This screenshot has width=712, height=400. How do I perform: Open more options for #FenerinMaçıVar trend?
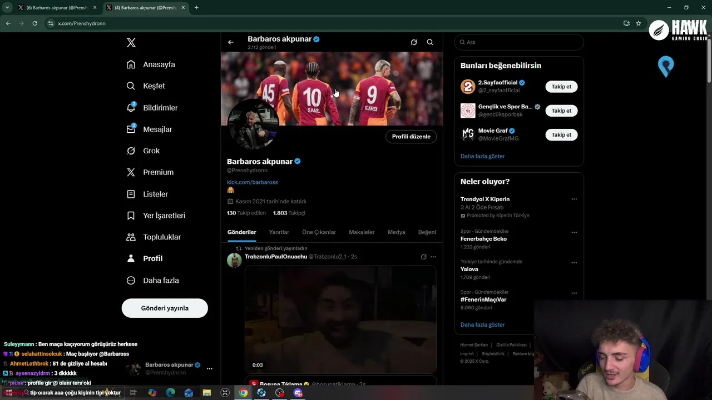click(x=574, y=293)
